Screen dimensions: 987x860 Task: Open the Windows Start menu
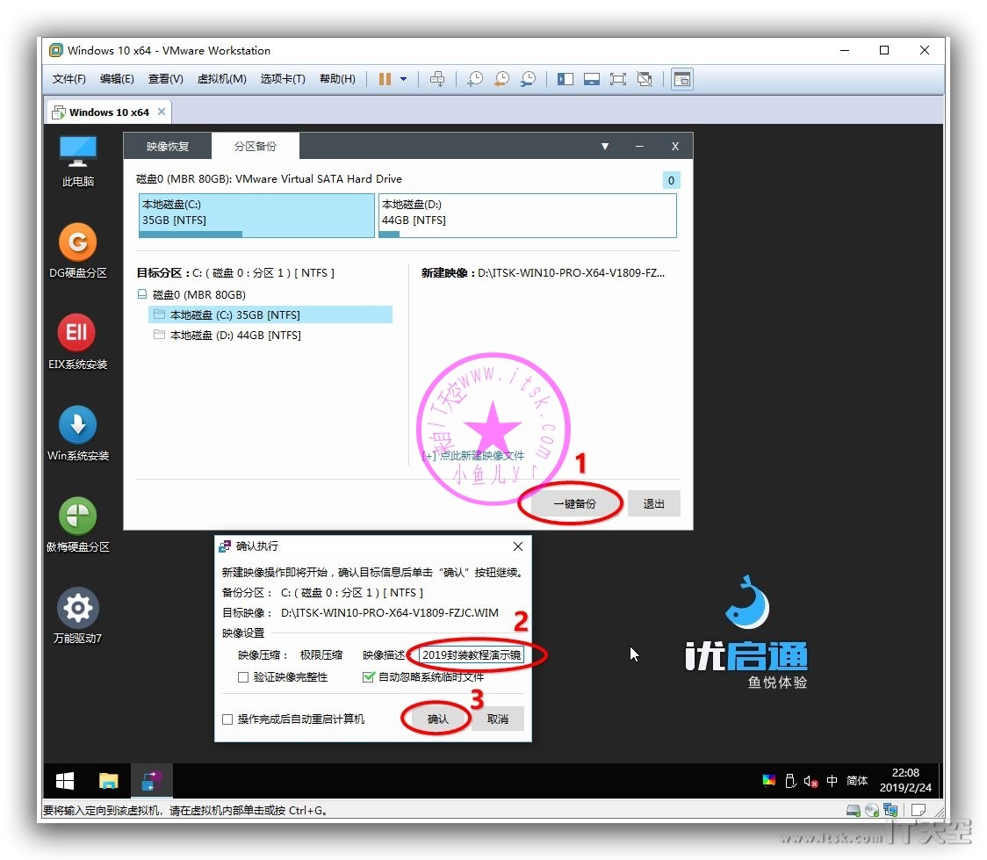(65, 781)
